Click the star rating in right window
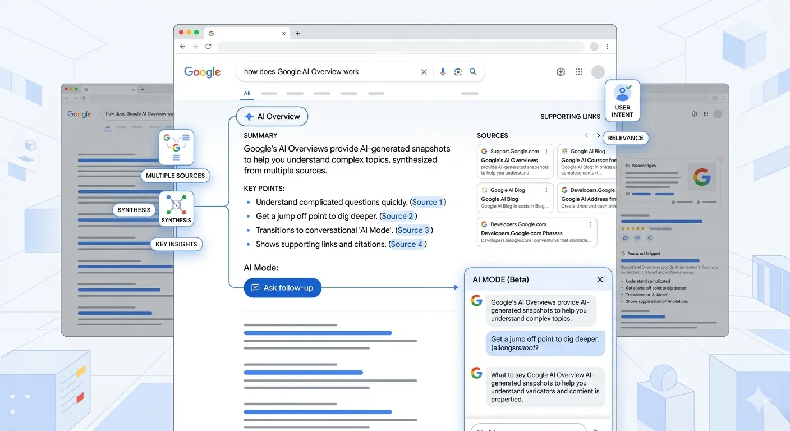 [x=632, y=228]
